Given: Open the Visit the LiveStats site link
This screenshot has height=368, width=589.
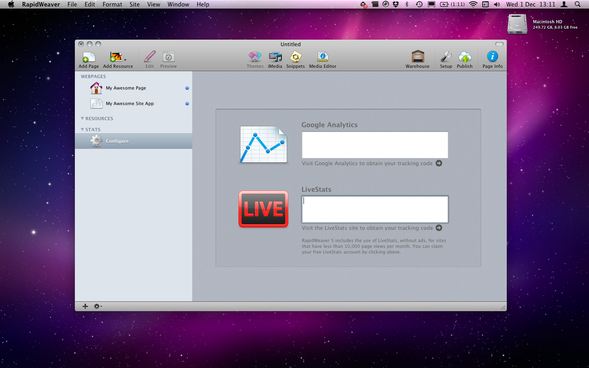Looking at the screenshot, I should pos(367,228).
